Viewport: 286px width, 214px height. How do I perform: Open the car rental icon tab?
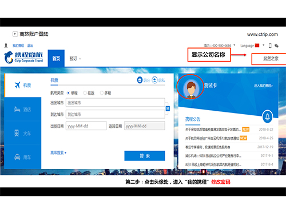17,157
